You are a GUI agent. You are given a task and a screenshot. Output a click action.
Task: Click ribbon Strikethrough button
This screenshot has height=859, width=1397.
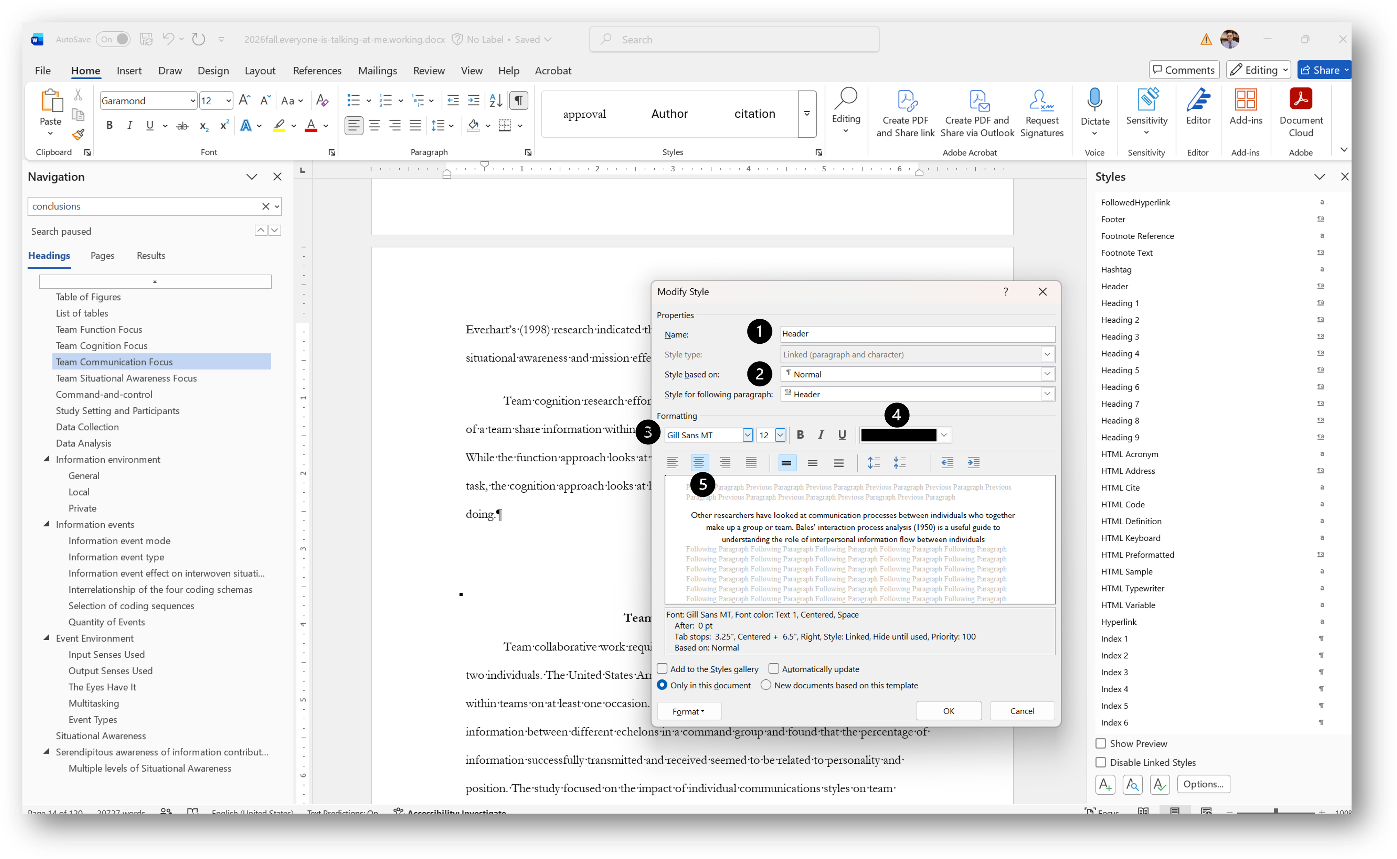[182, 126]
